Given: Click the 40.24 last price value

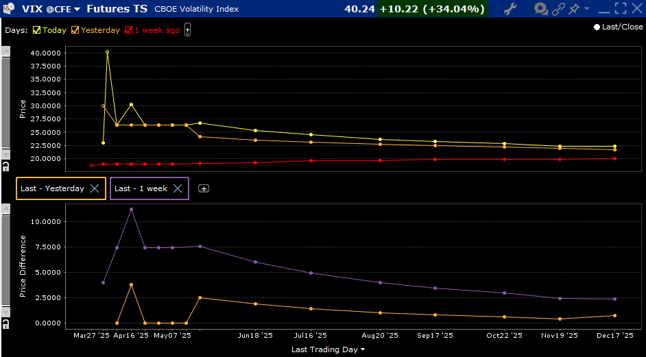Looking at the screenshot, I should 359,9.
